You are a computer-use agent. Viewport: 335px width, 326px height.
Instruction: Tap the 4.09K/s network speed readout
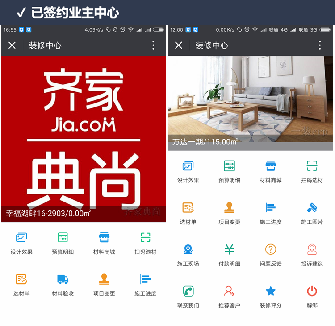94,29
